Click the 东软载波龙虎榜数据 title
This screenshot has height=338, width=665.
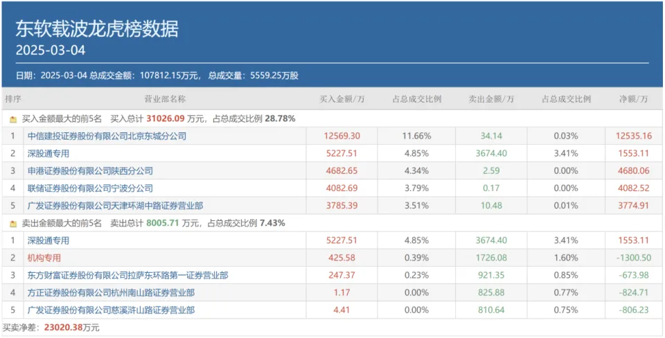pos(97,28)
